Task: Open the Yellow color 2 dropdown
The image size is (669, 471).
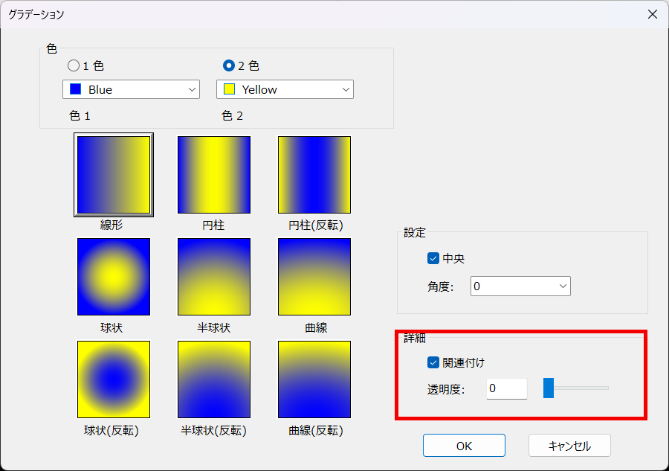Action: pyautogui.click(x=285, y=89)
